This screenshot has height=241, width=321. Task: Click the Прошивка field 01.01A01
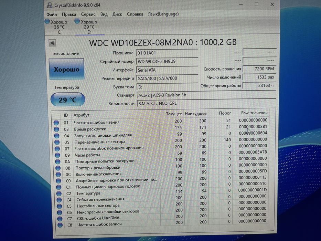click(167, 53)
